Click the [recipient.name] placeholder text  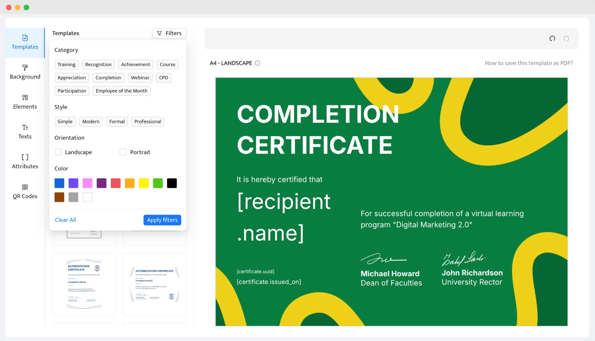tap(284, 217)
